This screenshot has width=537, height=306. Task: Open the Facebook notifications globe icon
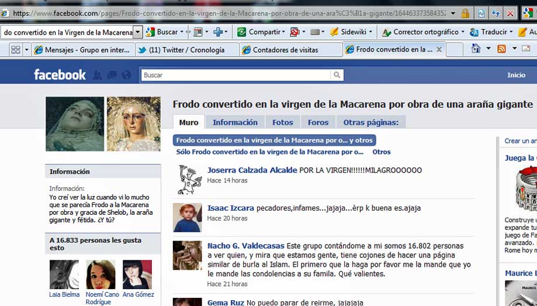tap(127, 75)
